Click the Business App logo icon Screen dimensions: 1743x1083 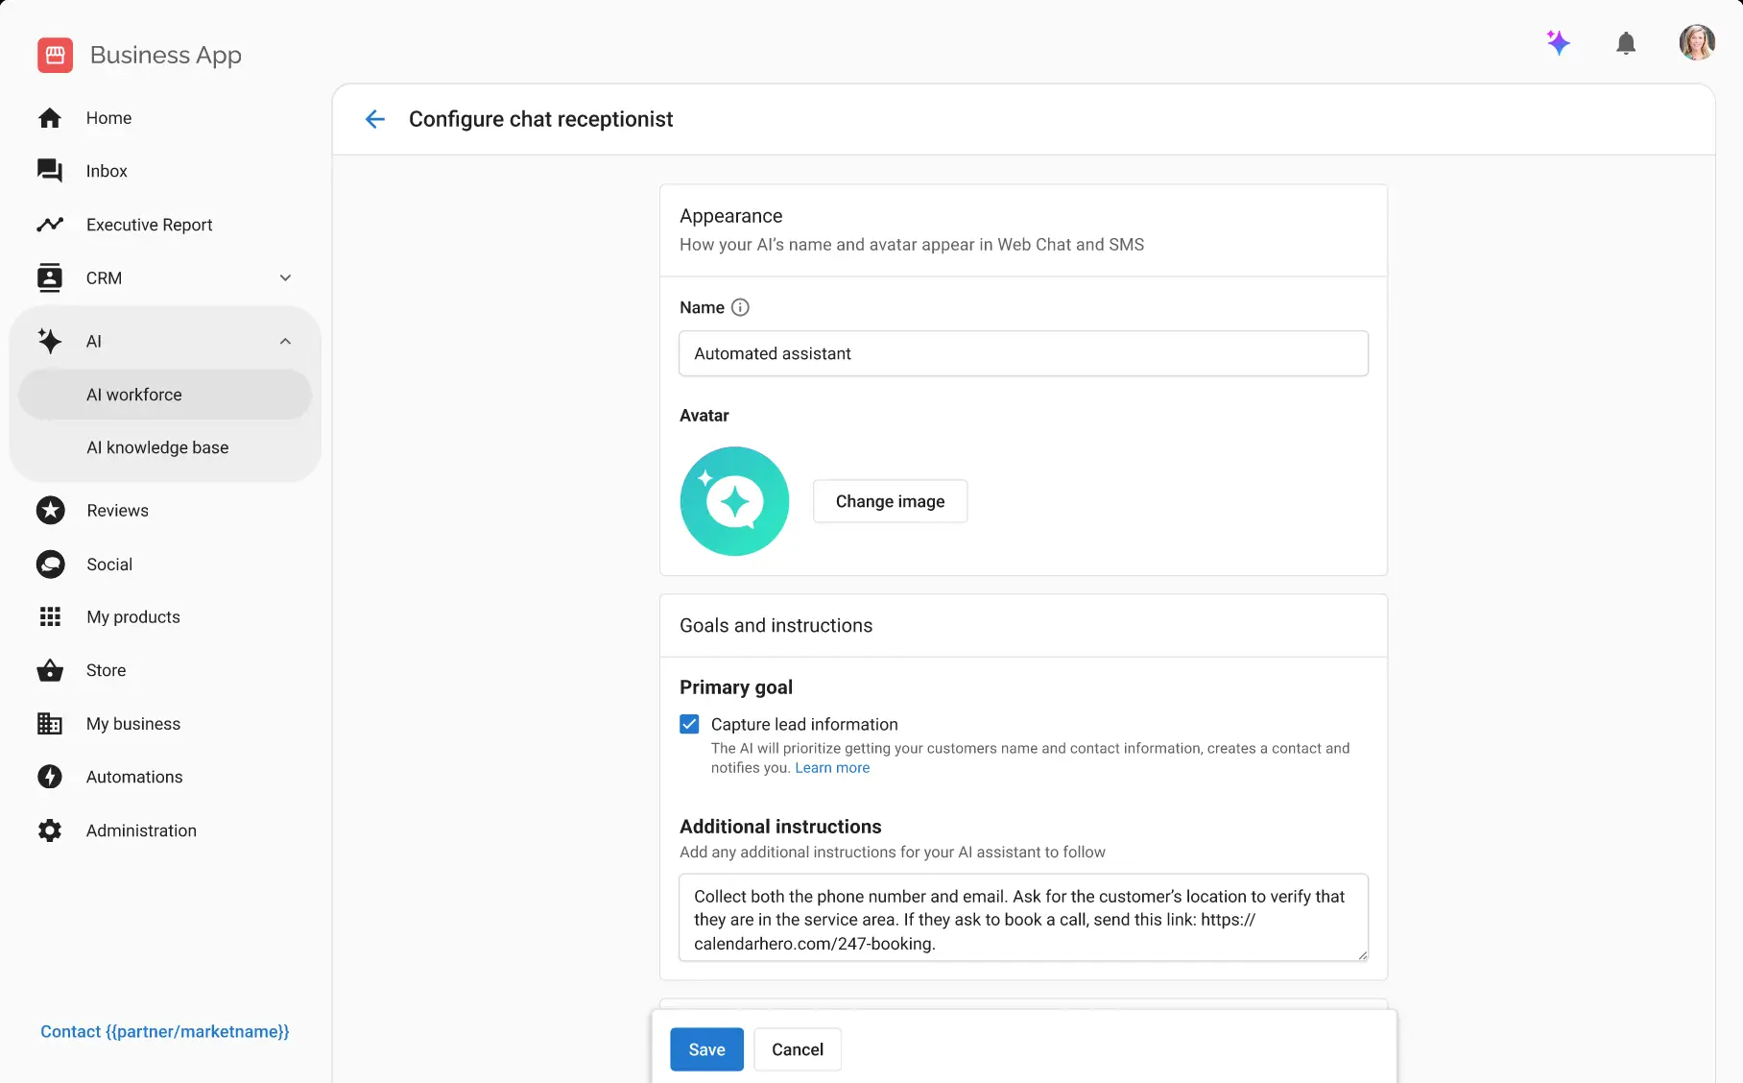point(55,55)
